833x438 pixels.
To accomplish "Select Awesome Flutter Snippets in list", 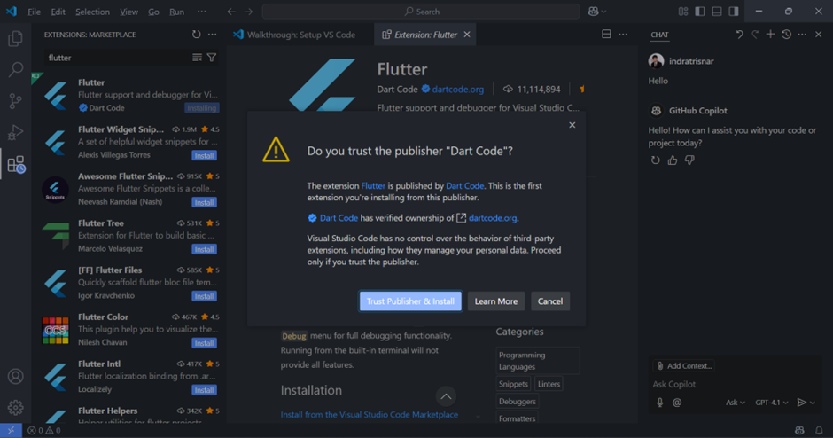I will tap(129, 189).
